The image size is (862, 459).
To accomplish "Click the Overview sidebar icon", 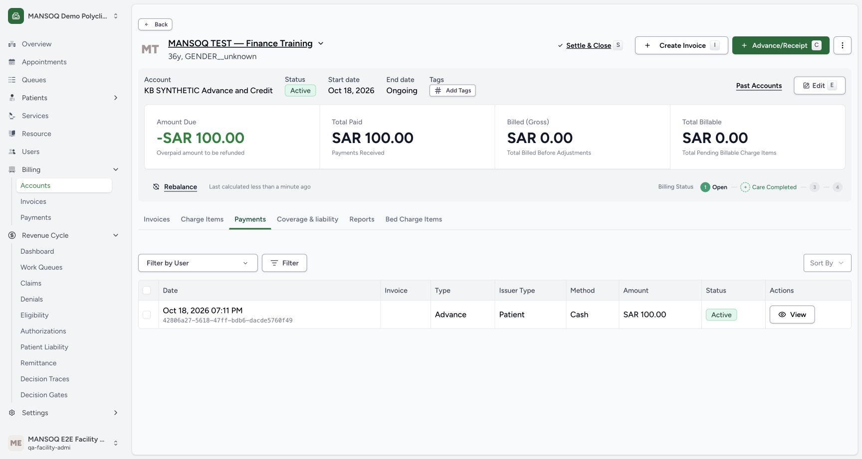I will point(12,44).
